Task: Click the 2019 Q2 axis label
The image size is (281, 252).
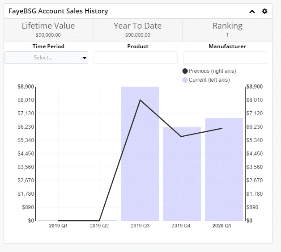Action: (99, 226)
